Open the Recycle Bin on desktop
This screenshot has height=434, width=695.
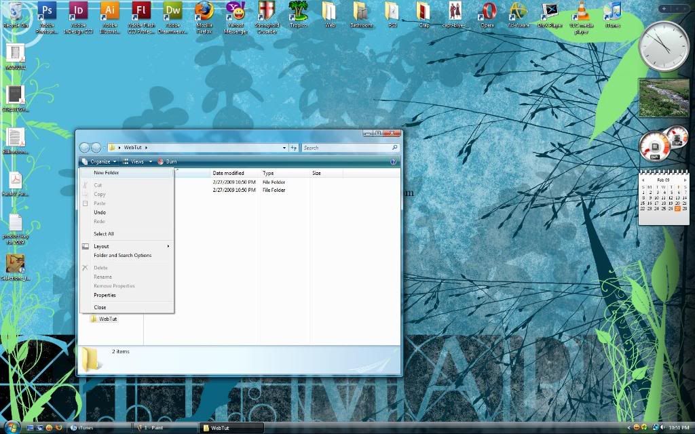15,11
